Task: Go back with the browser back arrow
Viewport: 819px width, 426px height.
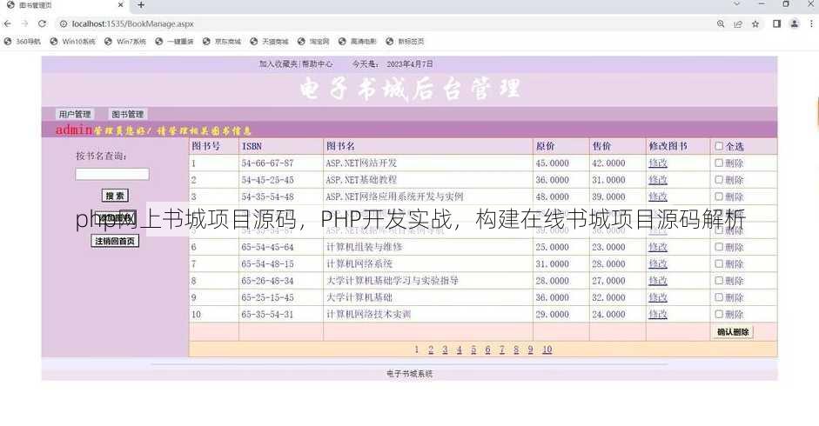Action: point(7,23)
